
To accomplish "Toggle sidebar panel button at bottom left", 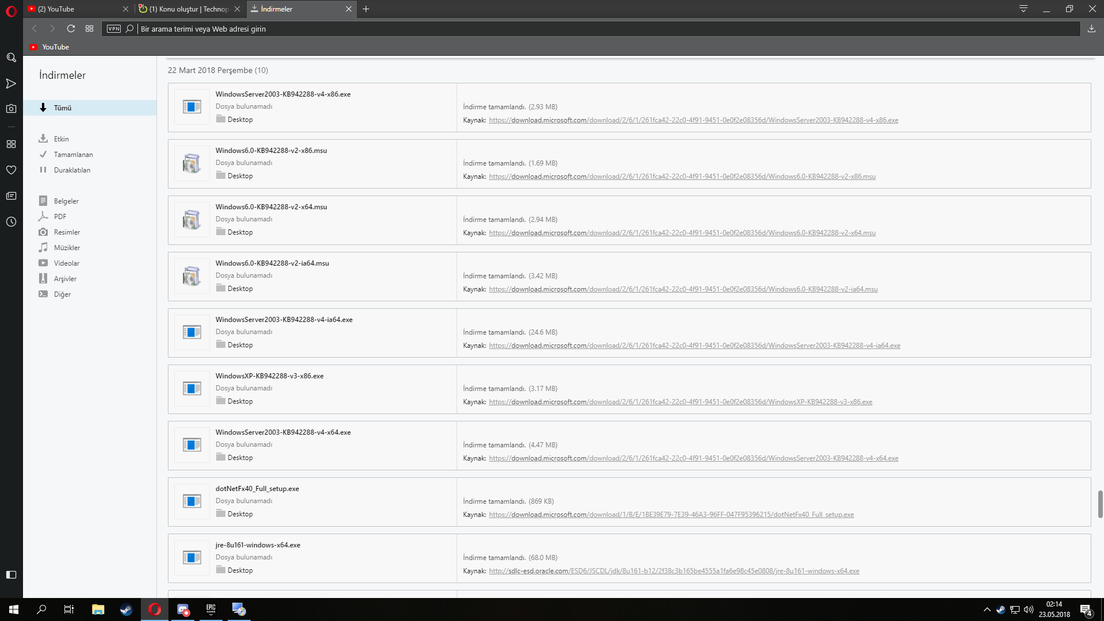I will click(11, 574).
